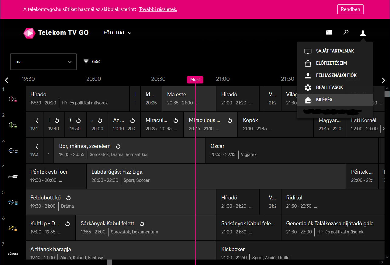Viewport: 390px width, 265px height.
Task: Select BEÁLLÍTÁSOK from user menu
Action: point(329,87)
